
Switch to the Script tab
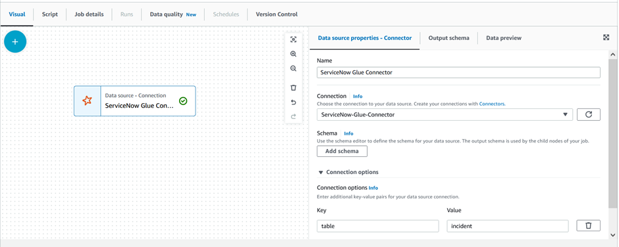(50, 14)
